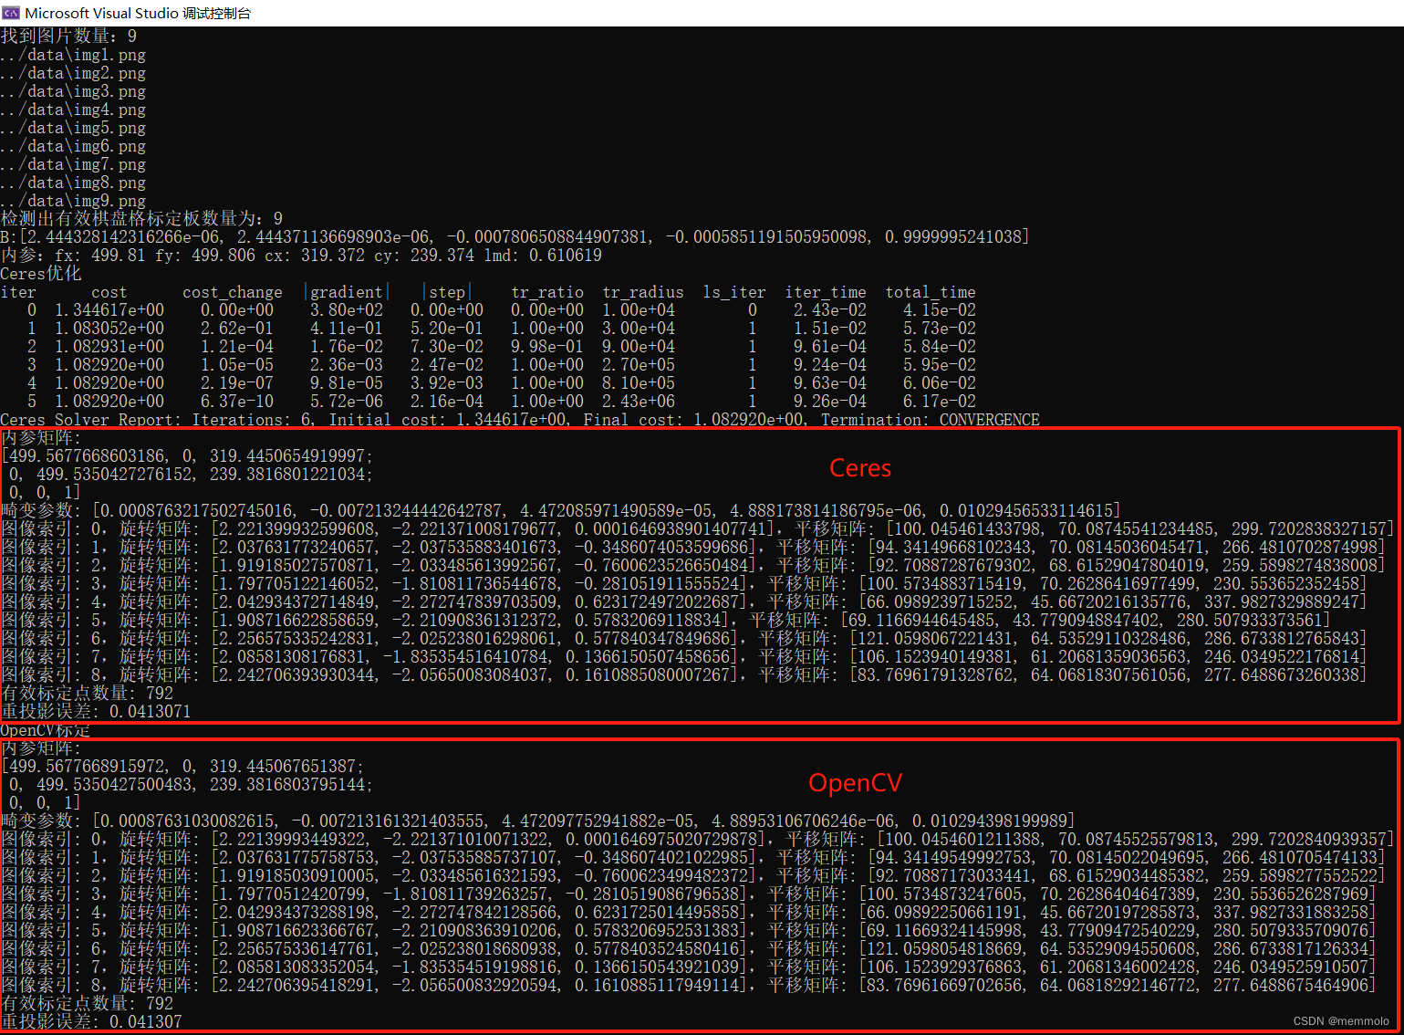Click the 'cost_change' column header
The width and height of the screenshot is (1404, 1035).
233,292
